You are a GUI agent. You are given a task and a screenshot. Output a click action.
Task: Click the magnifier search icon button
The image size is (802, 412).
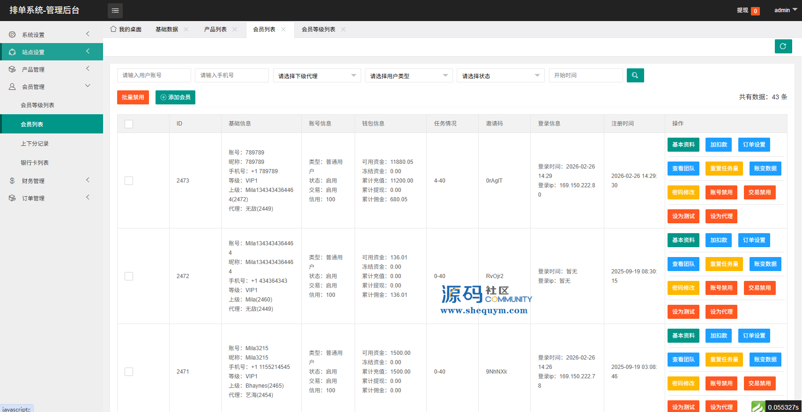tap(635, 75)
